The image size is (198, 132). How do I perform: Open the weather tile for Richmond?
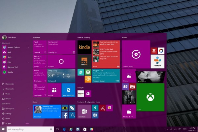61,76
